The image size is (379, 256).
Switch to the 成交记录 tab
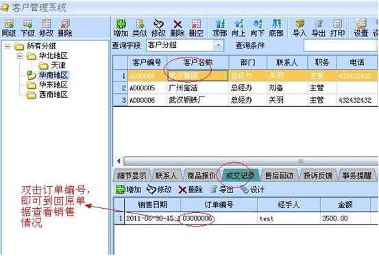click(x=240, y=176)
